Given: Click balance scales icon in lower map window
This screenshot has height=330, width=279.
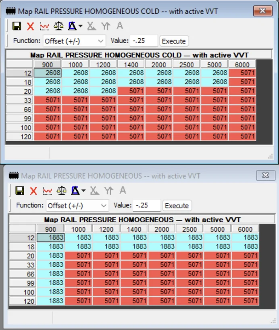Looking at the screenshot, I should pos(61,191).
